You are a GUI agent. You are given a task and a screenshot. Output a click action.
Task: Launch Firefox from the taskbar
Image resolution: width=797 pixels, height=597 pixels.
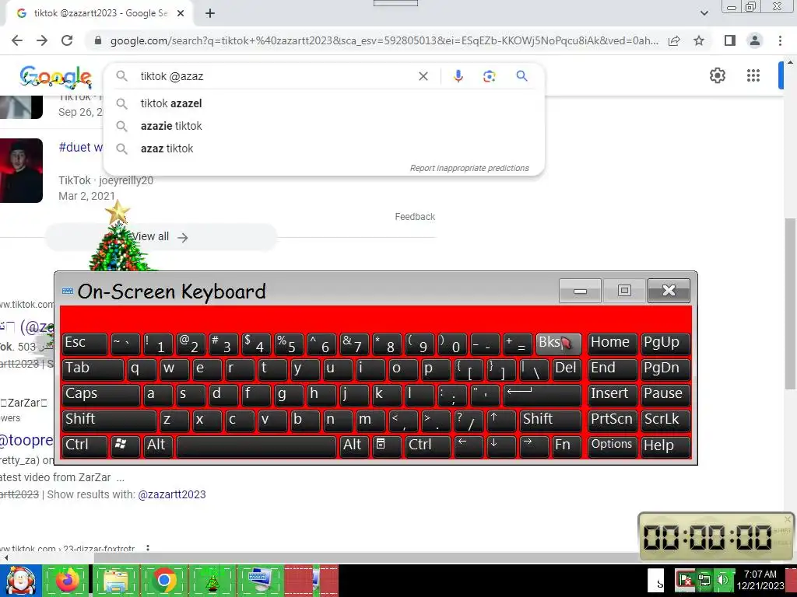67,581
